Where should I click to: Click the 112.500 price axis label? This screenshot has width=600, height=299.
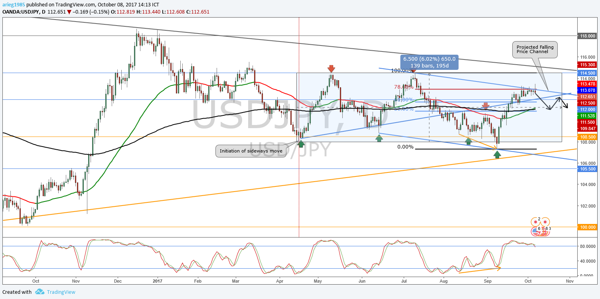coord(587,103)
